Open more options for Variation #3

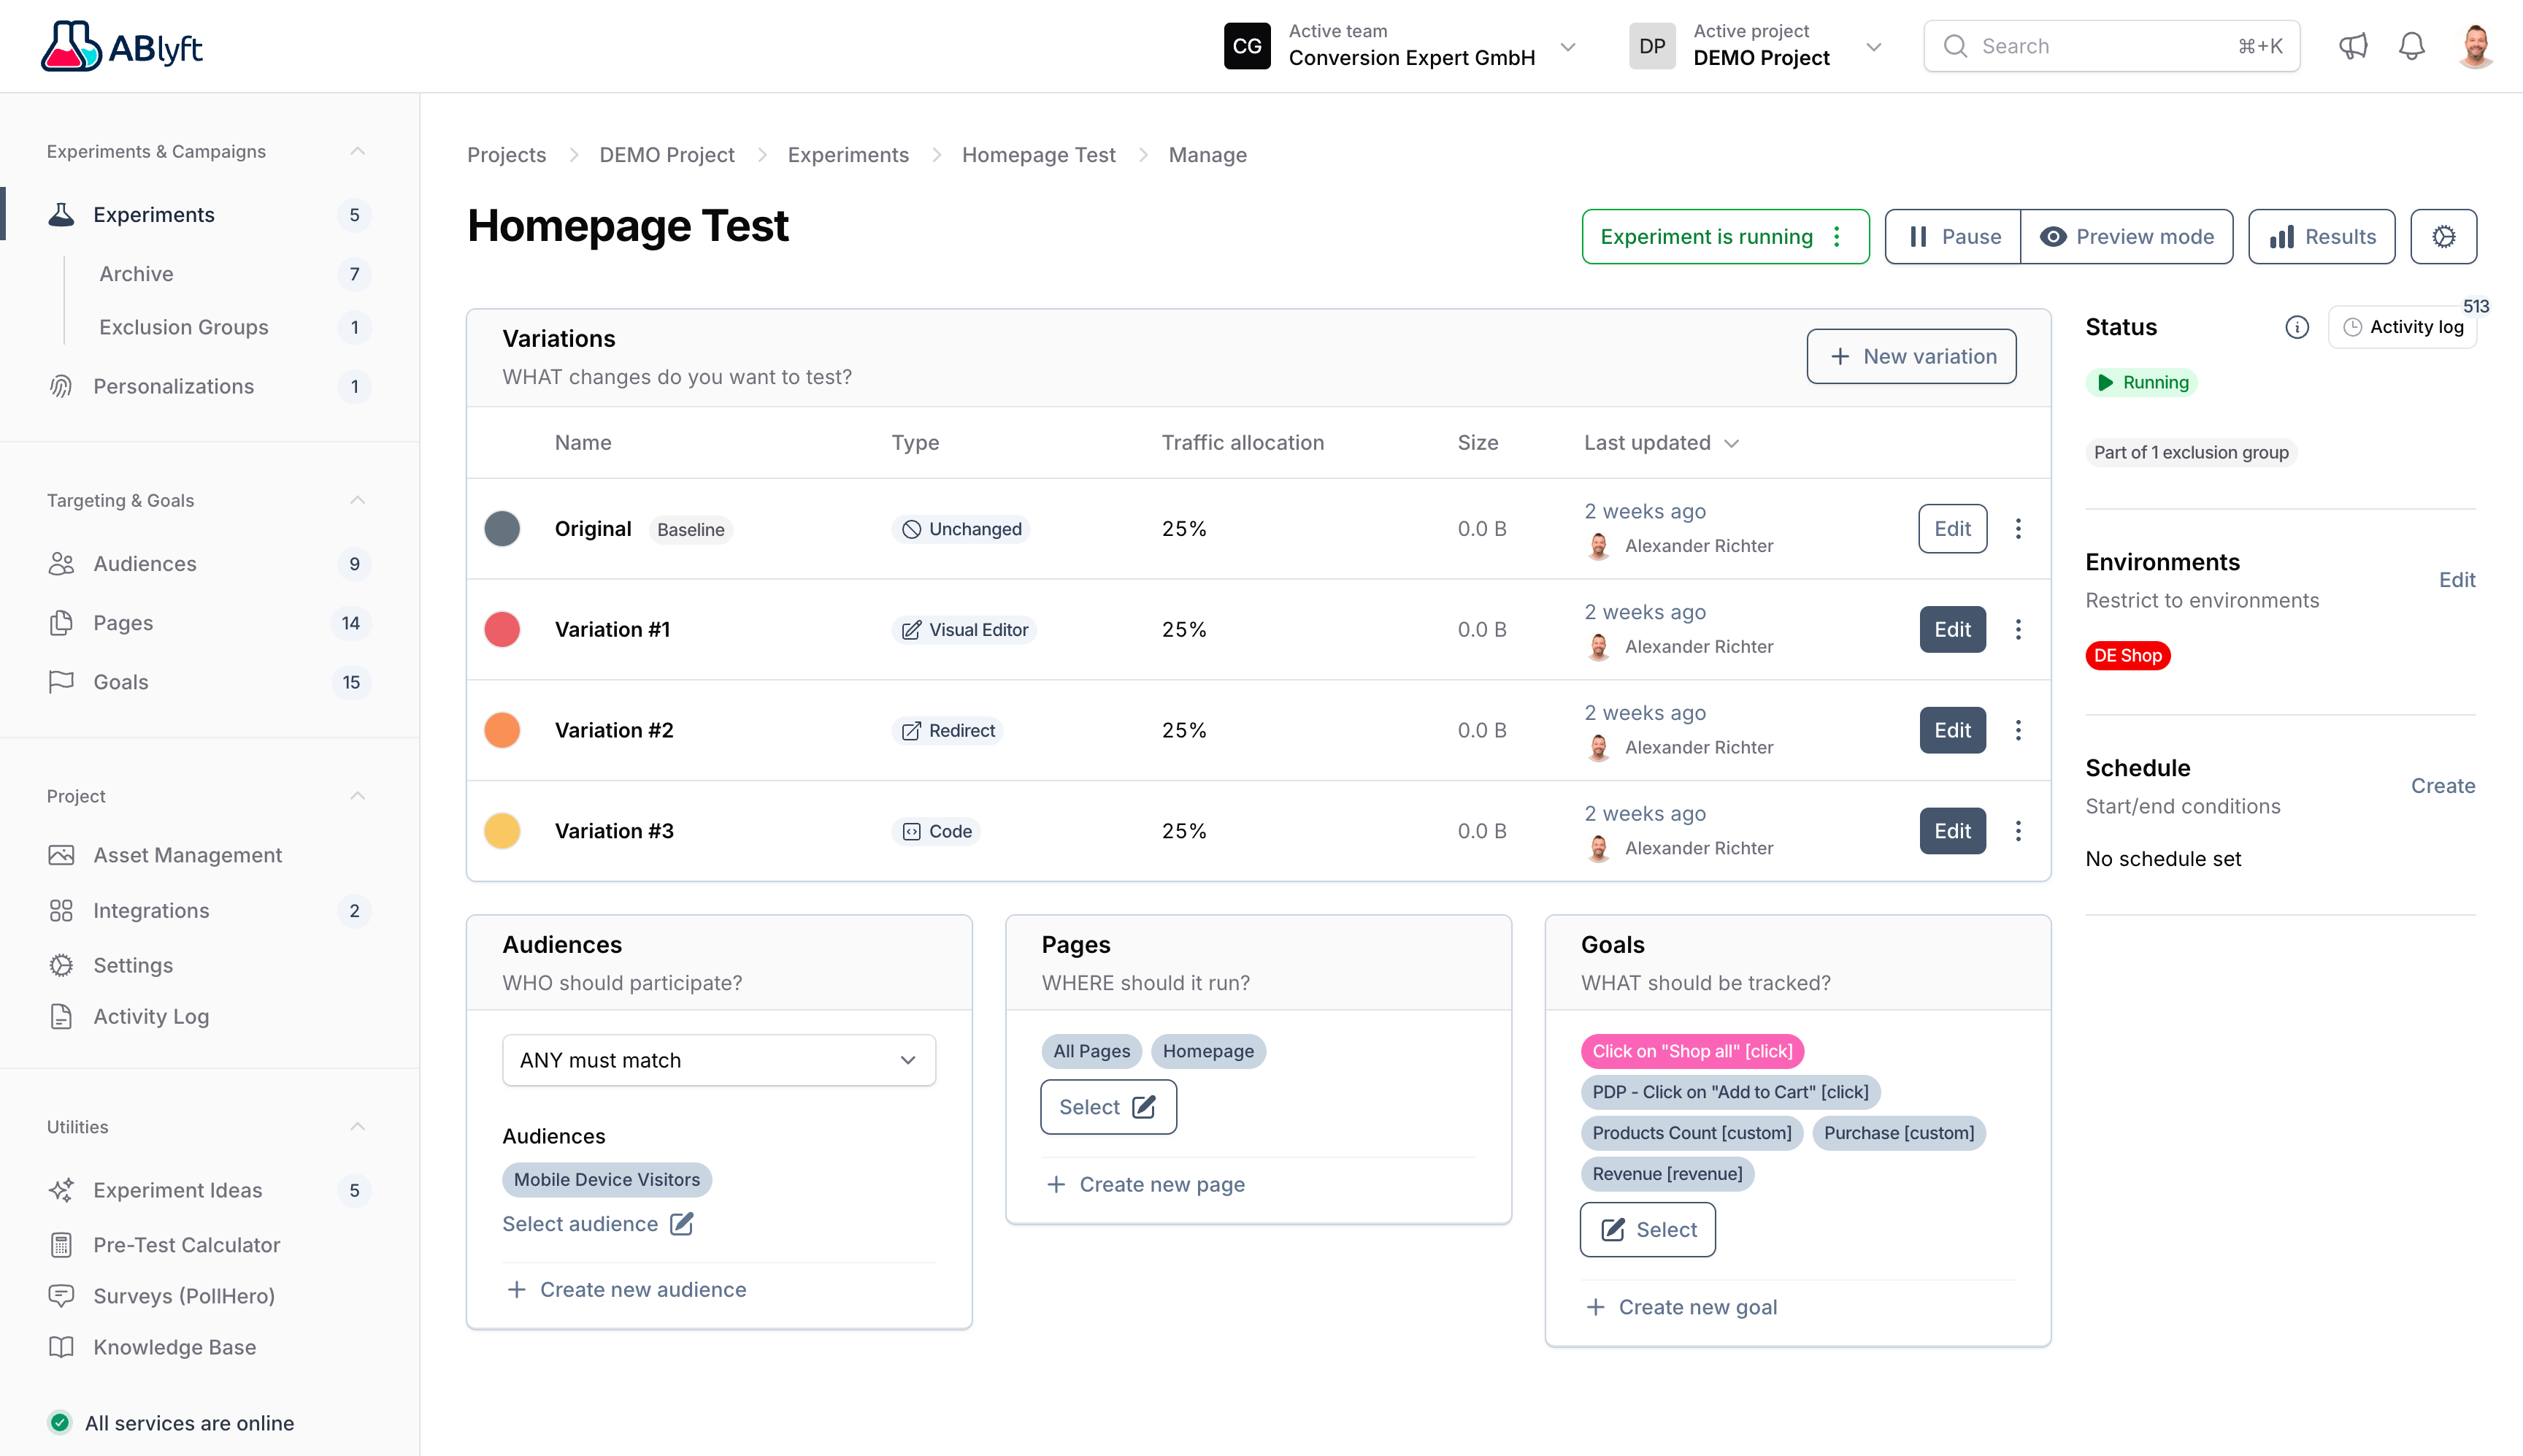pos(2019,831)
